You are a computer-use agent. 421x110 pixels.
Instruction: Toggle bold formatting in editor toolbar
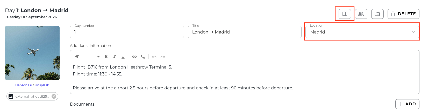(106, 57)
